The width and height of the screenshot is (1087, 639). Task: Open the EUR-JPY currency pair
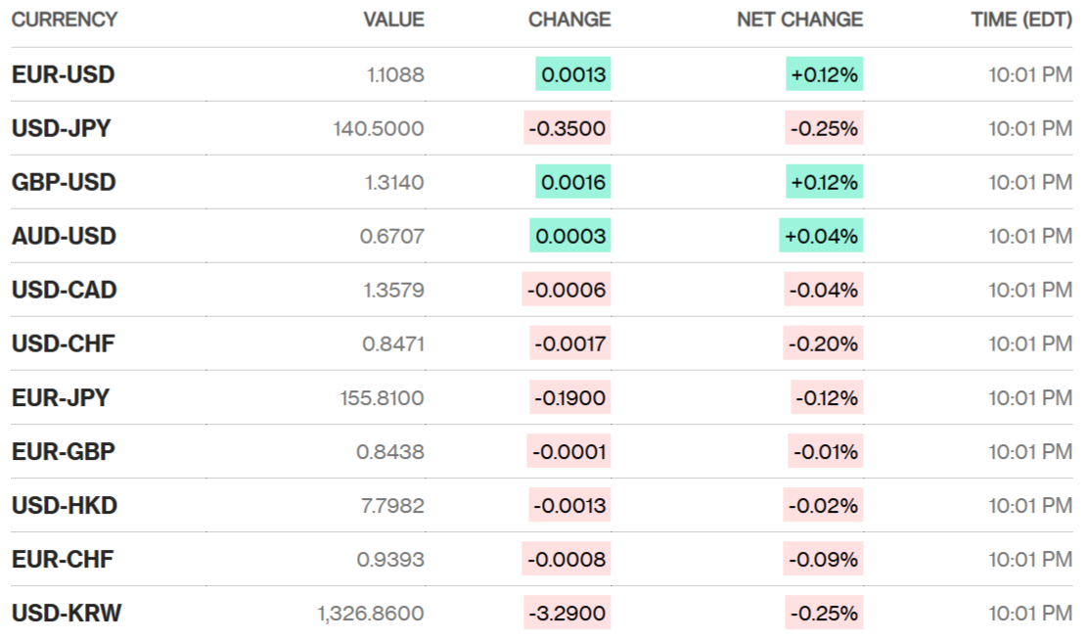pyautogui.click(x=61, y=397)
